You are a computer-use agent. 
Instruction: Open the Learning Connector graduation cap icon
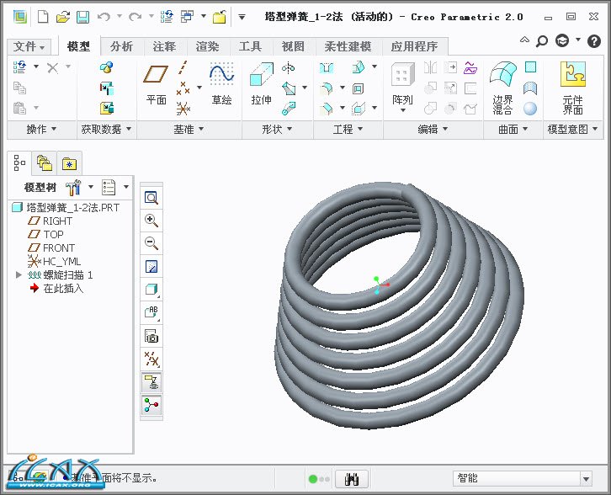(x=562, y=40)
